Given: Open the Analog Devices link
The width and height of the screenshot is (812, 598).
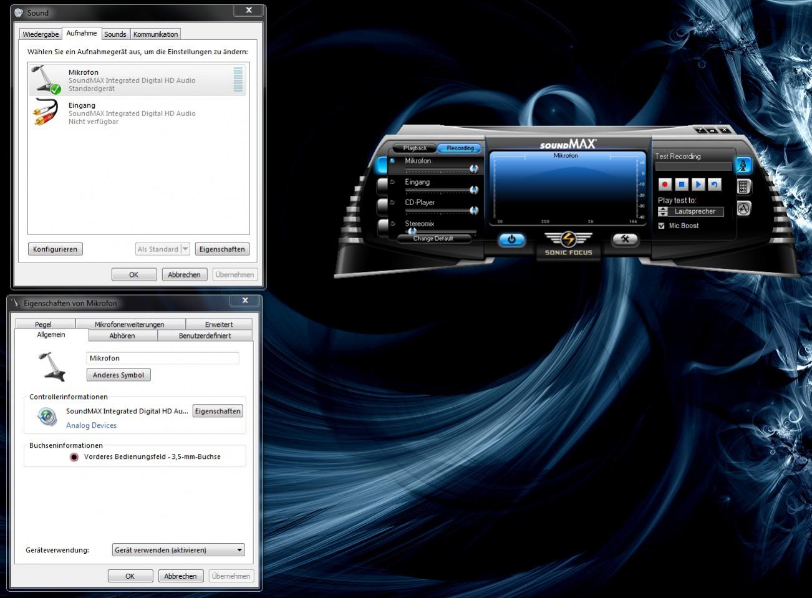Looking at the screenshot, I should [x=91, y=425].
